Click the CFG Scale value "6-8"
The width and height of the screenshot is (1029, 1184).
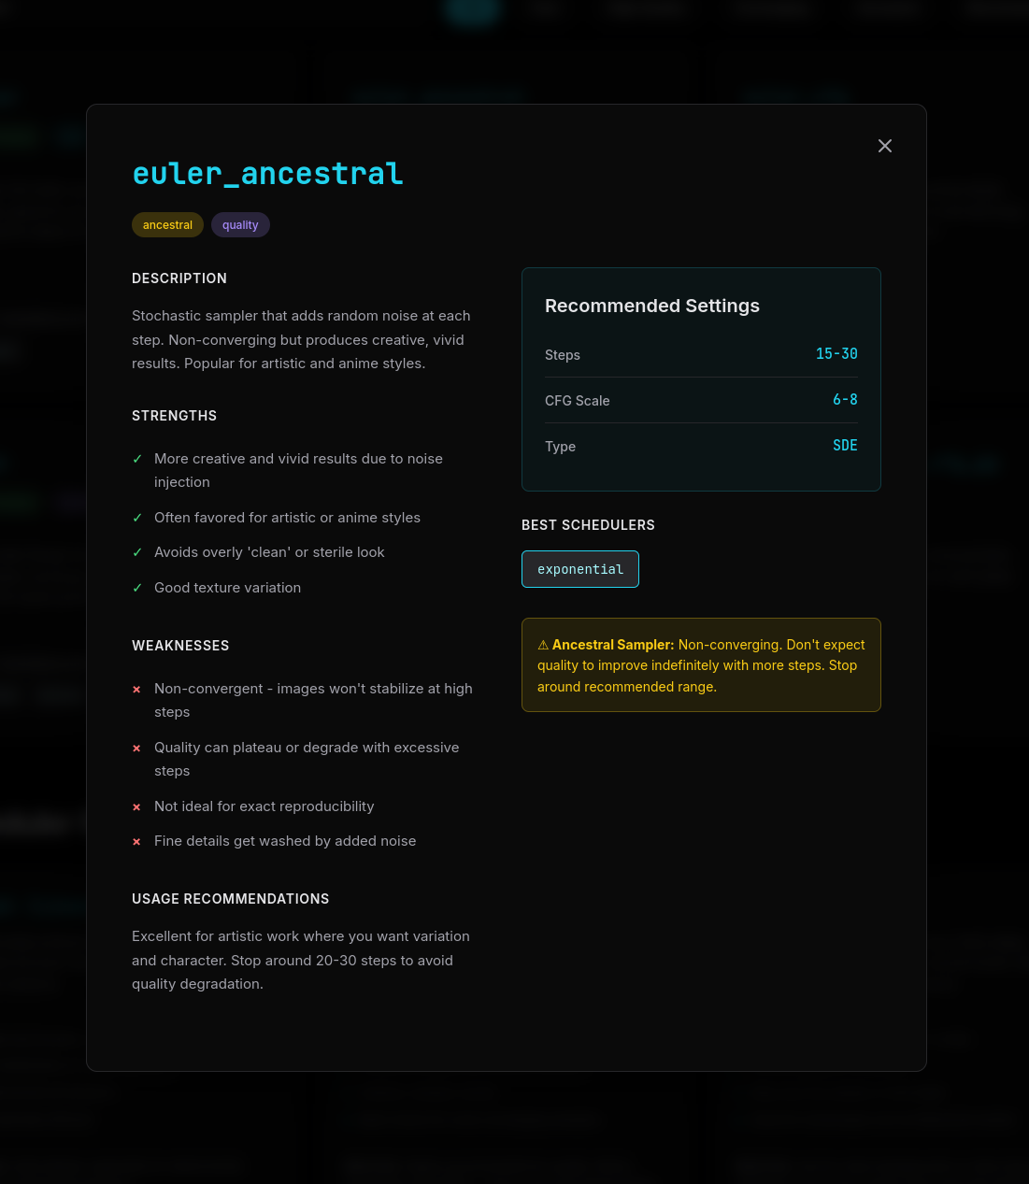(x=845, y=399)
